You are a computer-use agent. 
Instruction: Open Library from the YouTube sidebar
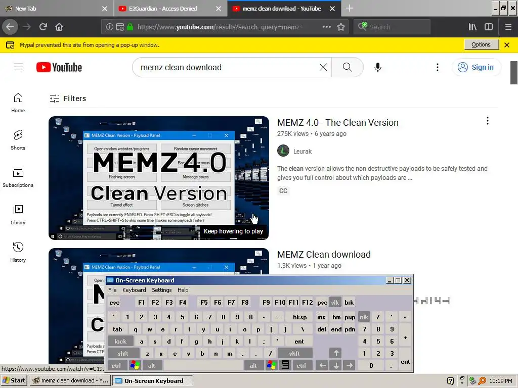pos(18,214)
